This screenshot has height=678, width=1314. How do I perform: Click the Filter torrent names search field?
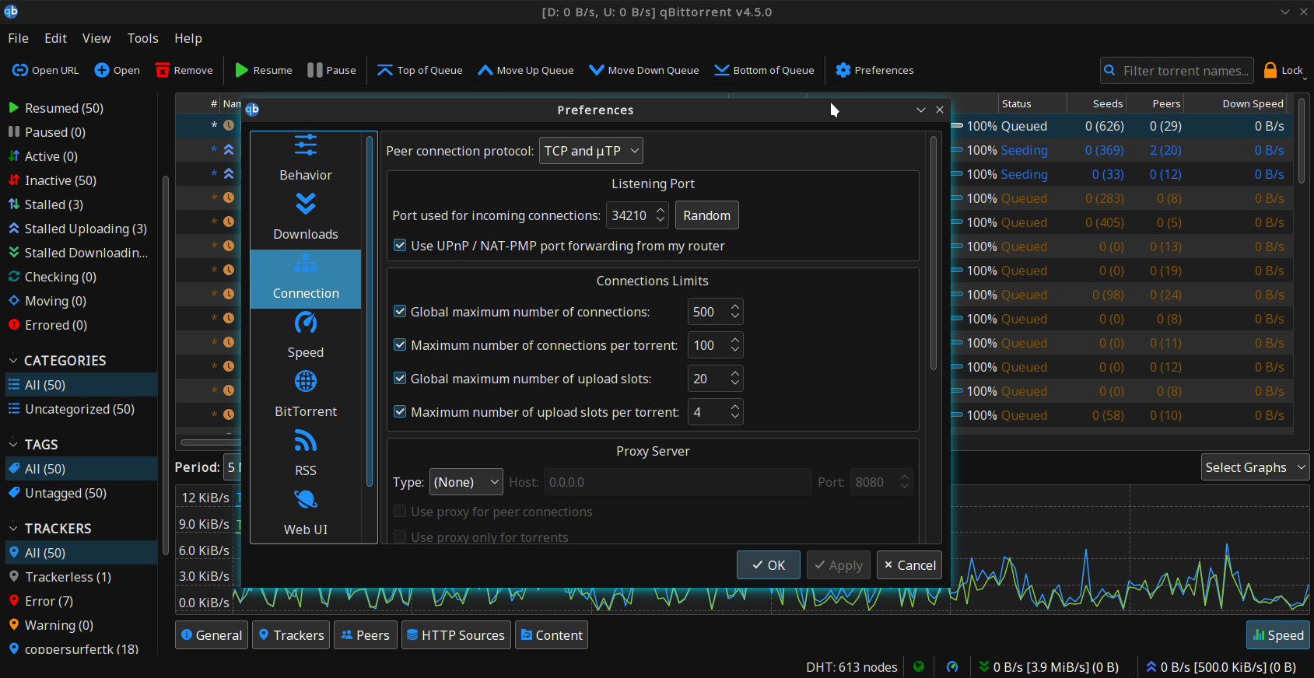pyautogui.click(x=1177, y=71)
